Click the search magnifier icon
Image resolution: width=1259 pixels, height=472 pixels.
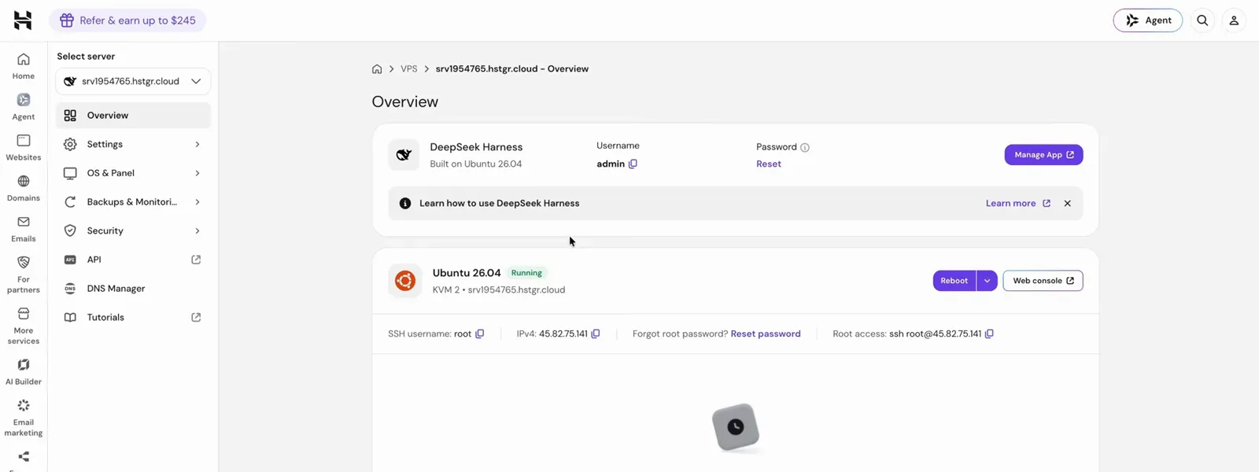click(x=1202, y=20)
